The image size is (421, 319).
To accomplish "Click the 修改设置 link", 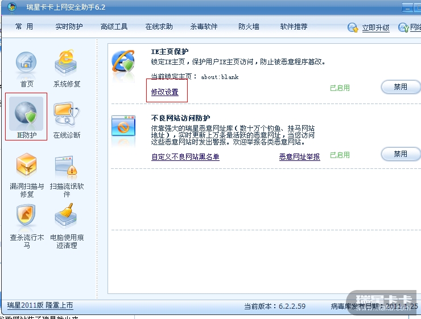I will [x=165, y=92].
